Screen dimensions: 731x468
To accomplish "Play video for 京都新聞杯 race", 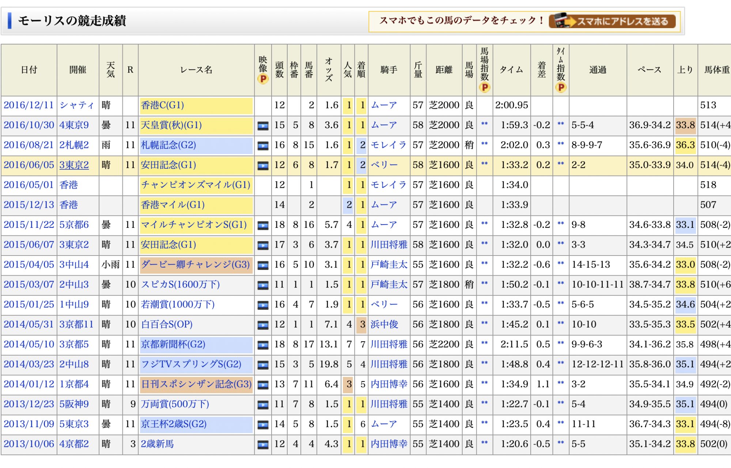I will pyautogui.click(x=263, y=345).
